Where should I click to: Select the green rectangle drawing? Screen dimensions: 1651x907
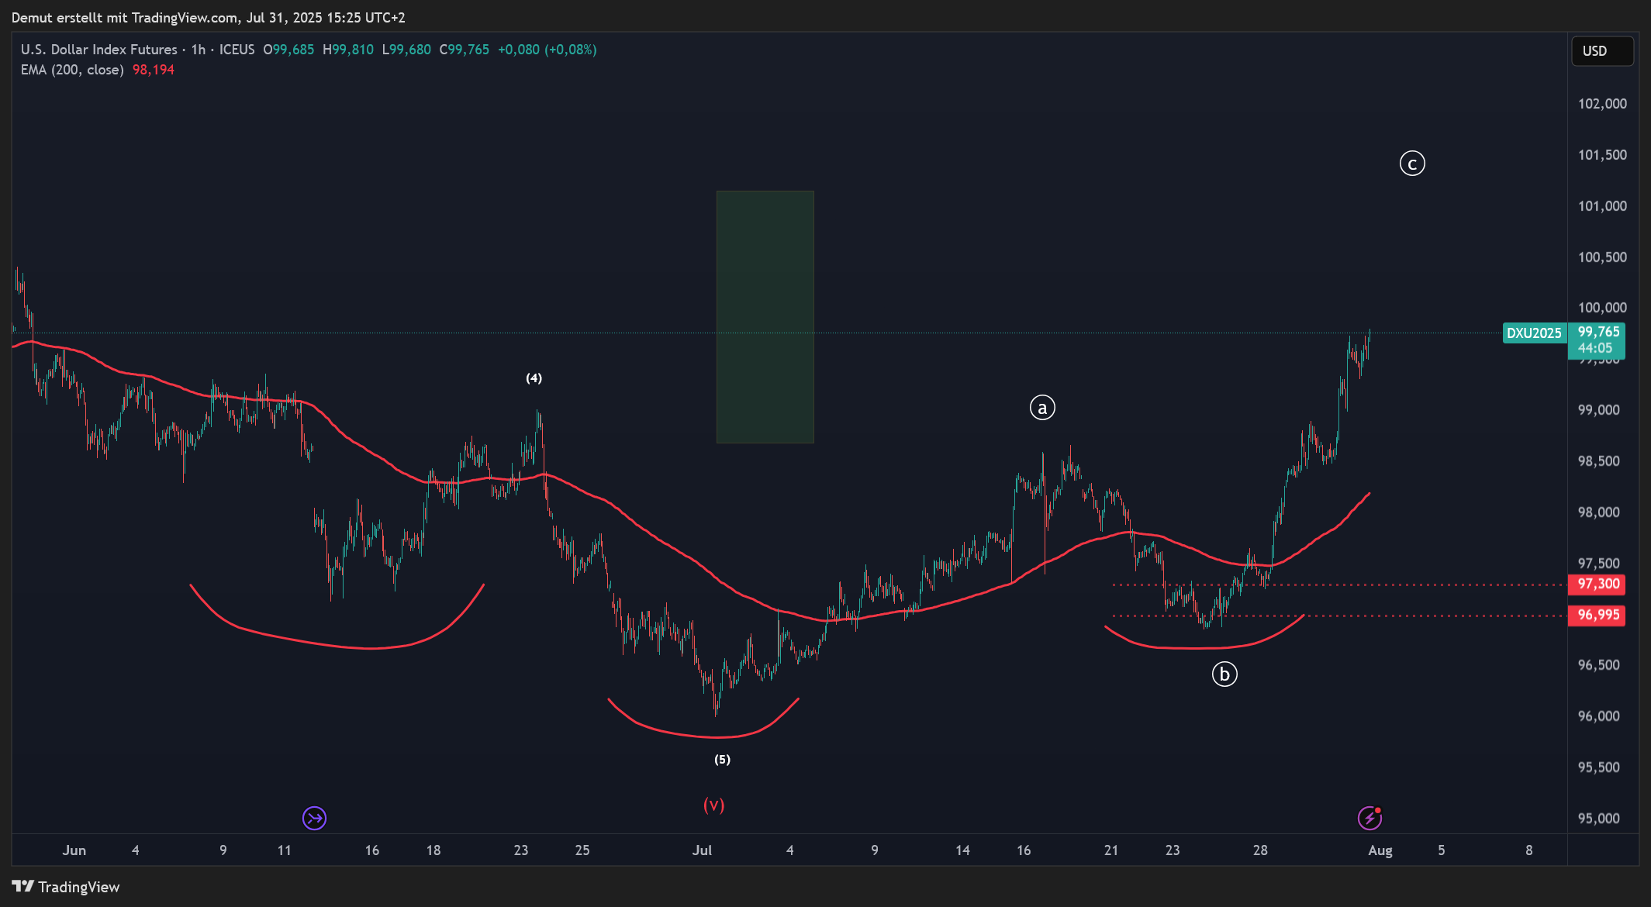(x=765, y=316)
